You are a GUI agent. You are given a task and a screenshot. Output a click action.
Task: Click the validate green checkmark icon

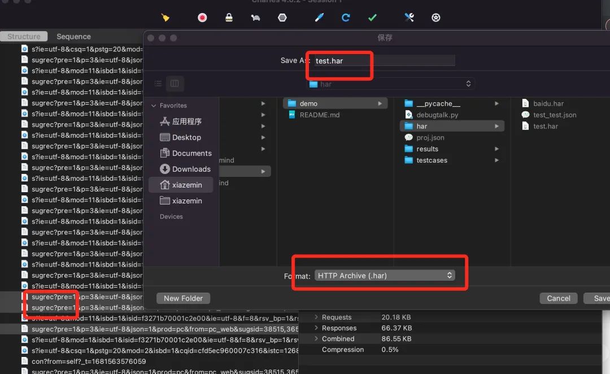(372, 18)
